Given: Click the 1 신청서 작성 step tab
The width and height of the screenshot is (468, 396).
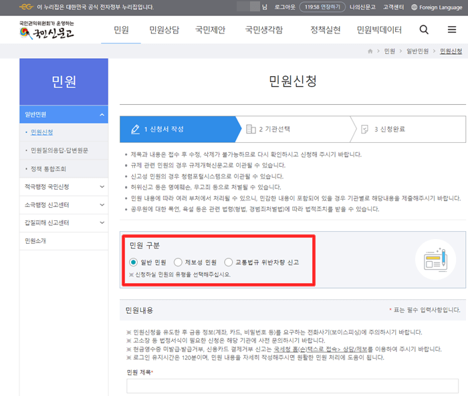Looking at the screenshot, I should (x=179, y=129).
